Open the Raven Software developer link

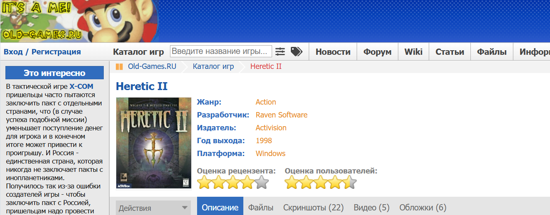pos(282,115)
